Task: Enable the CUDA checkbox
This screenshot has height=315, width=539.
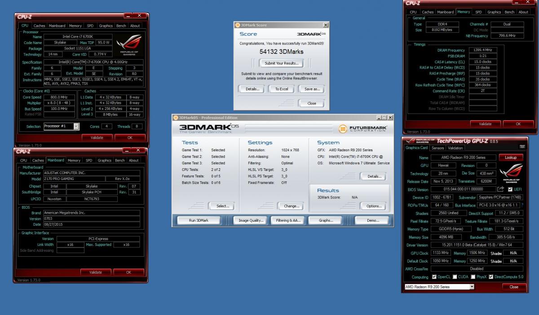Action: [x=455, y=276]
